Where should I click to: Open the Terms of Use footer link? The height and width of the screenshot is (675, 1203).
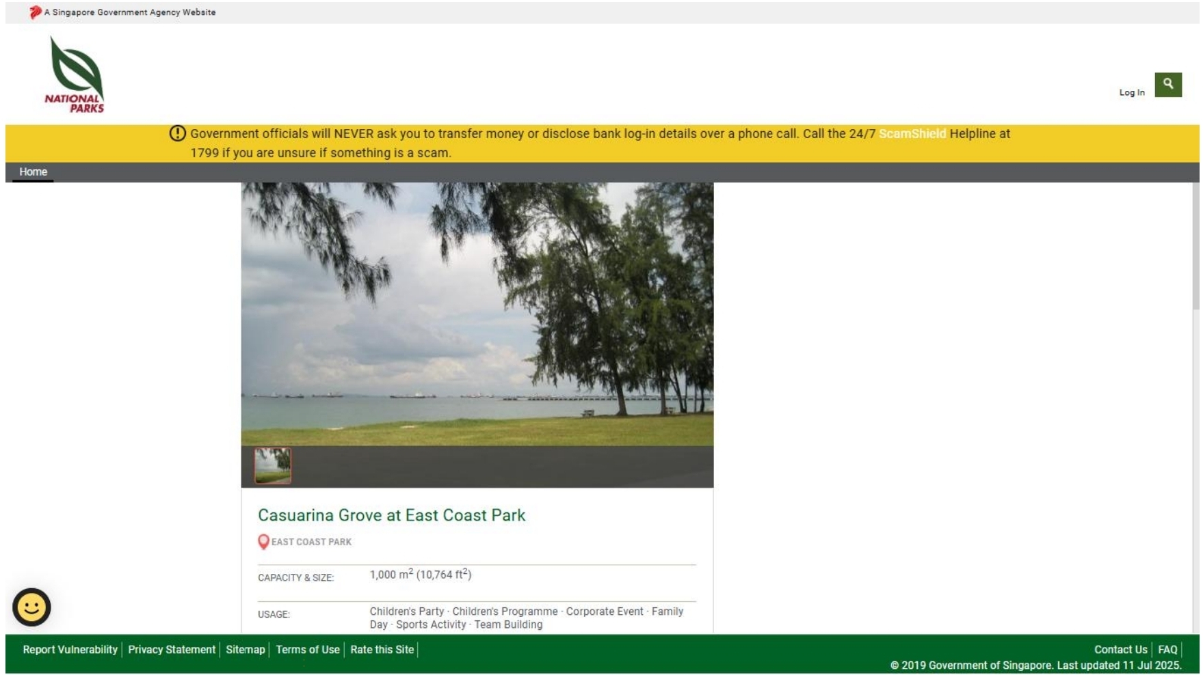pyautogui.click(x=308, y=650)
